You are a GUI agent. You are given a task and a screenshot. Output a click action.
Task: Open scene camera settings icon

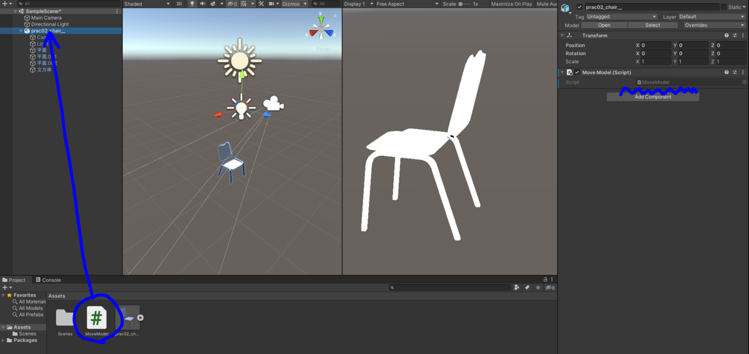[x=271, y=4]
